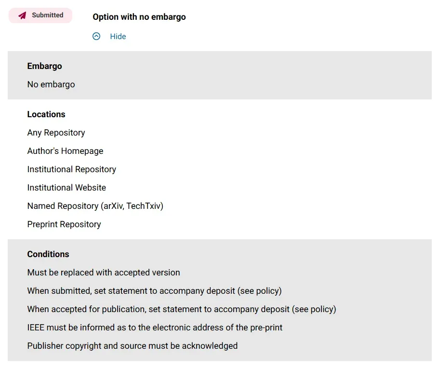Click the When submitted statement condition
Screen dimensions: 439x369
[x=154, y=291]
